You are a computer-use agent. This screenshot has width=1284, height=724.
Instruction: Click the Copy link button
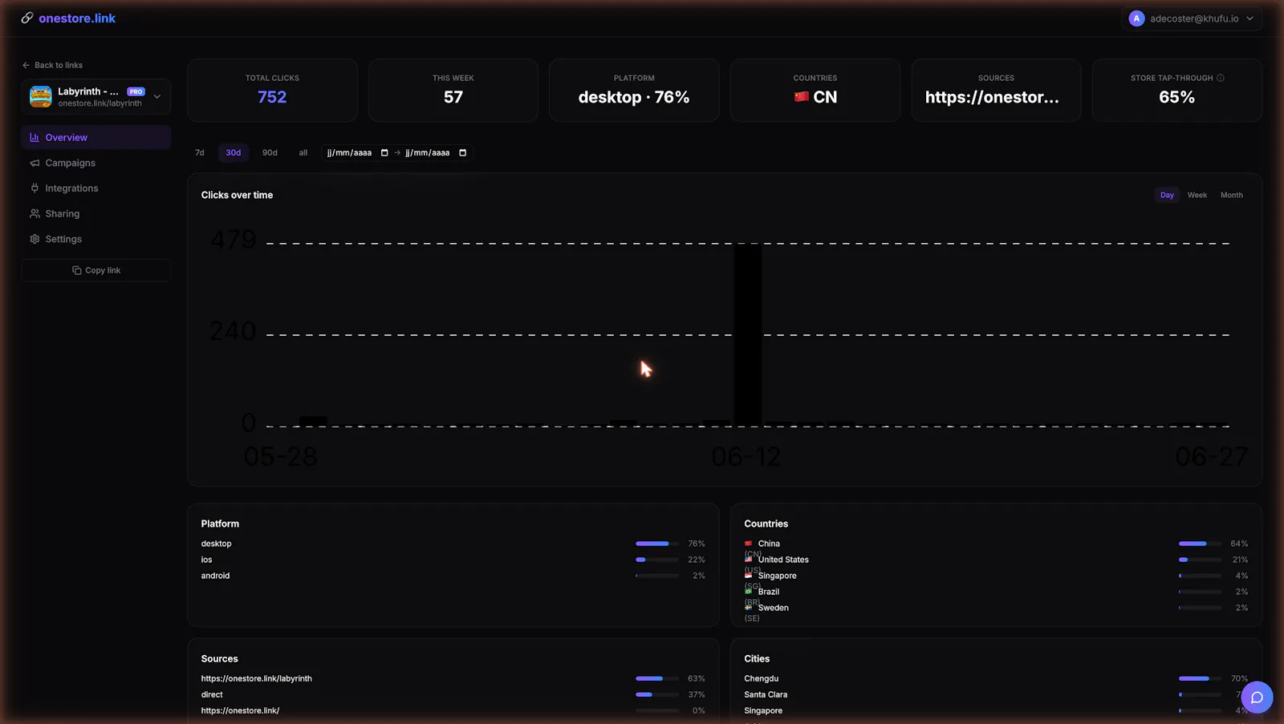coord(95,270)
